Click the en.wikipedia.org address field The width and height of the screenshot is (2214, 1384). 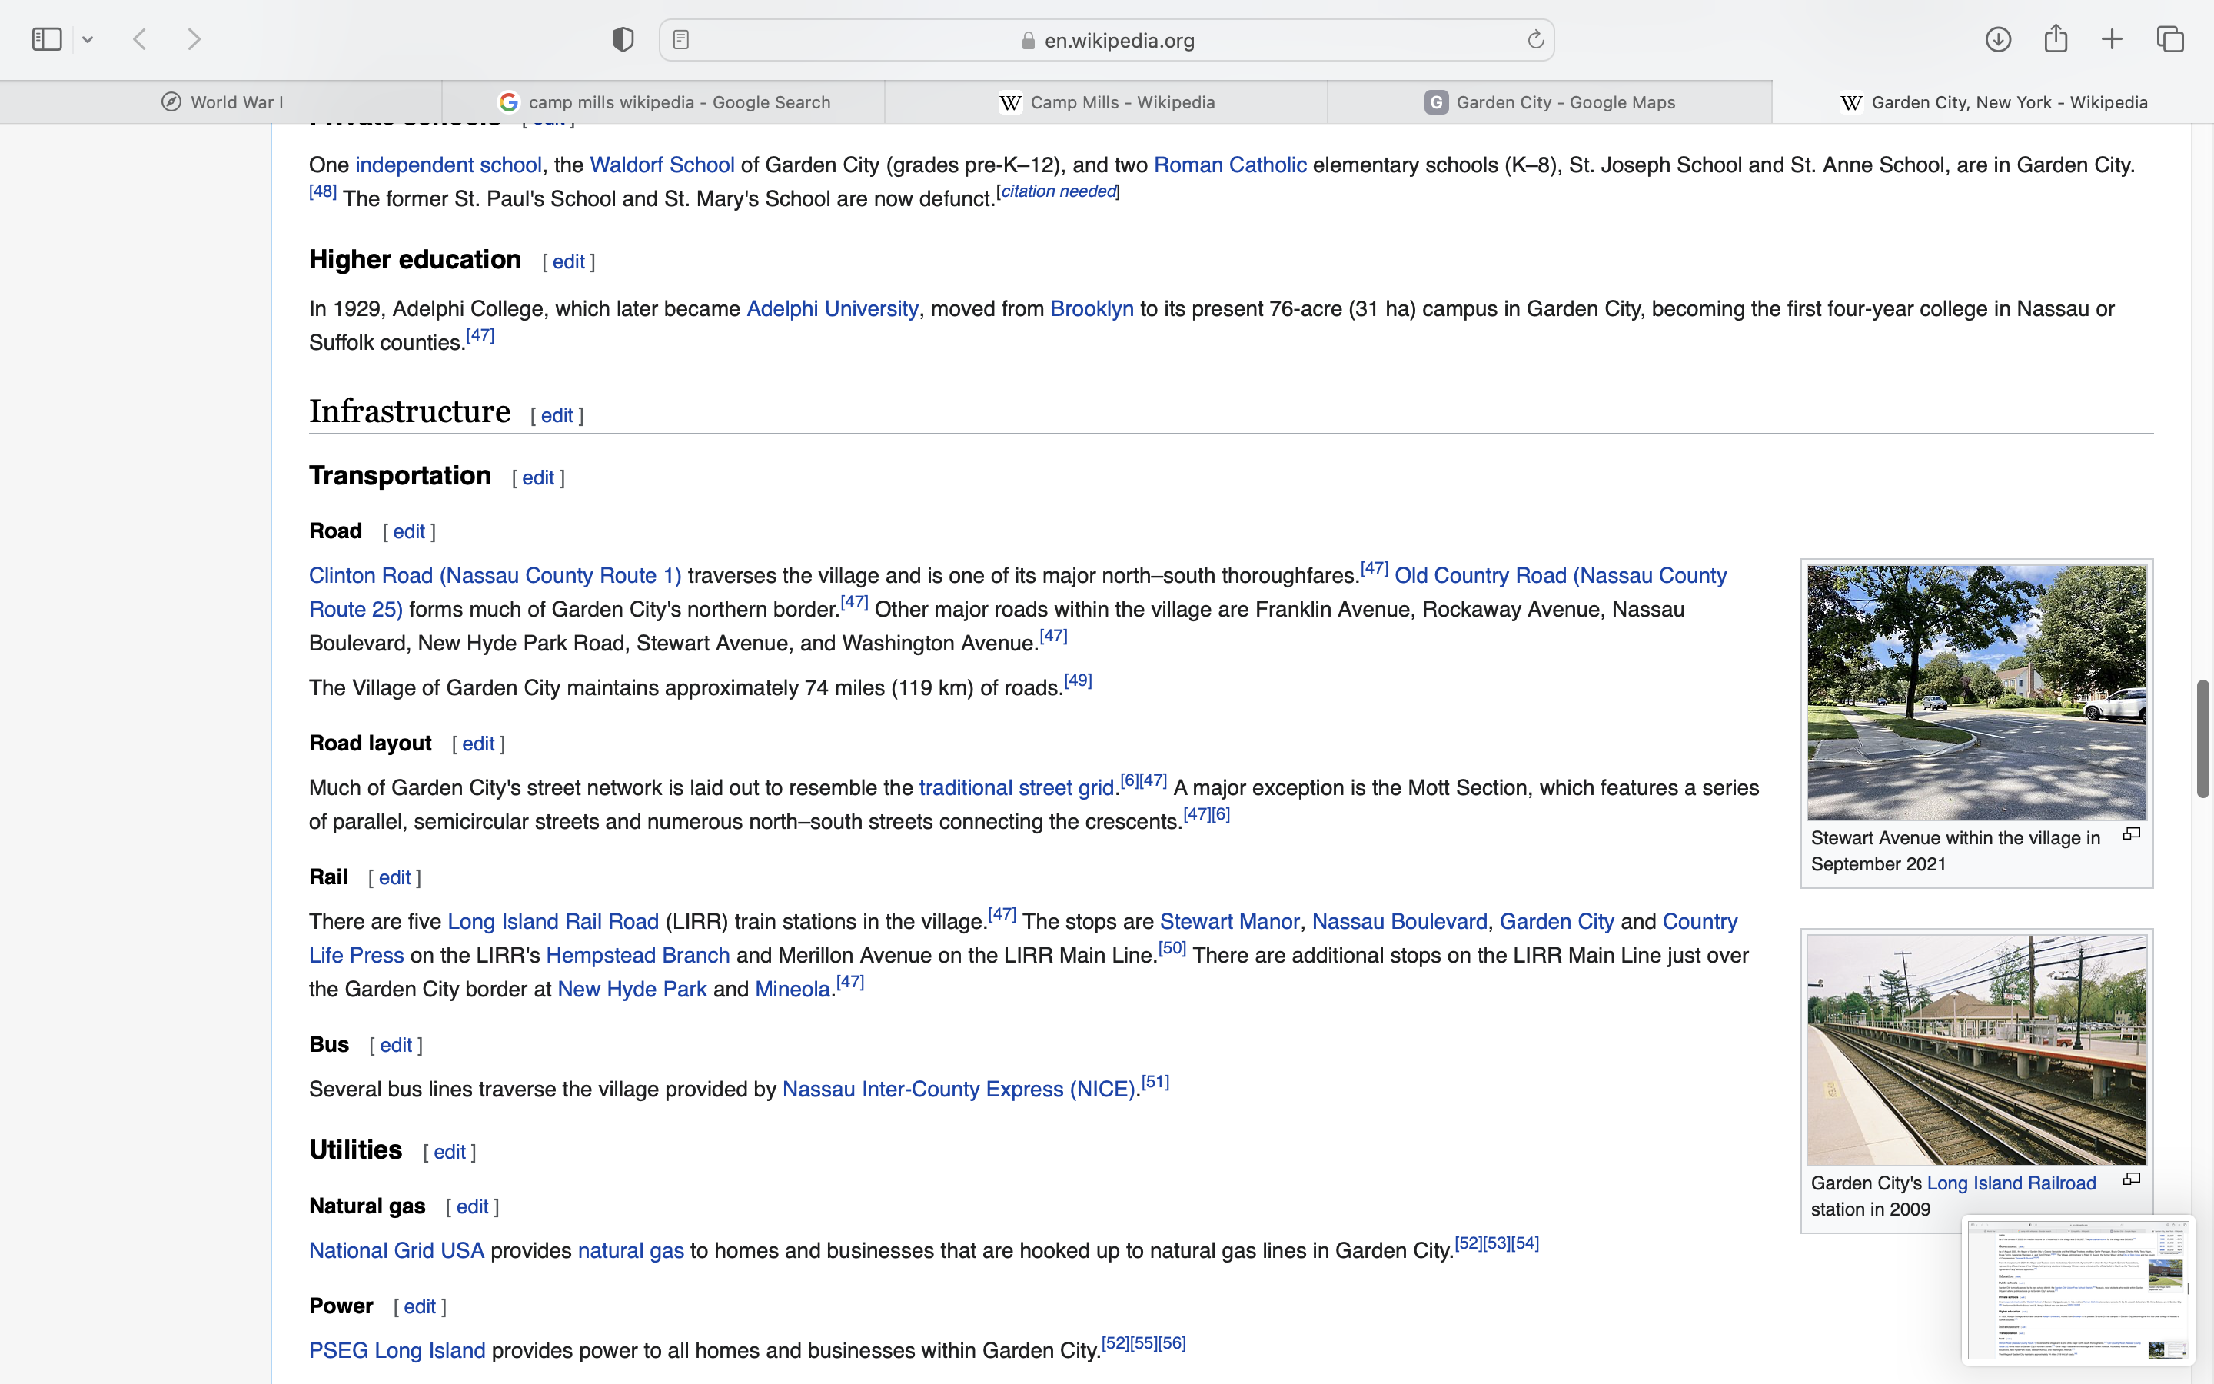[1107, 40]
